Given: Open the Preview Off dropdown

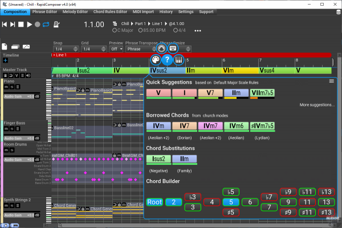Looking at the screenshot, I should tap(116, 49).
